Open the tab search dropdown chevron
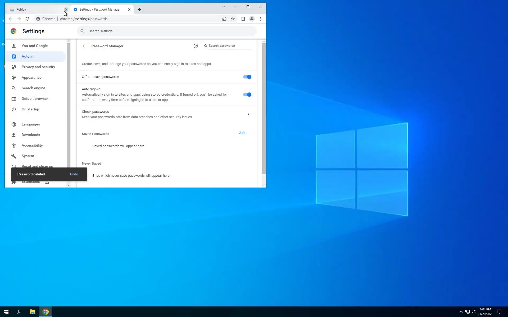Screen dimensions: 508x317 [x=223, y=7]
